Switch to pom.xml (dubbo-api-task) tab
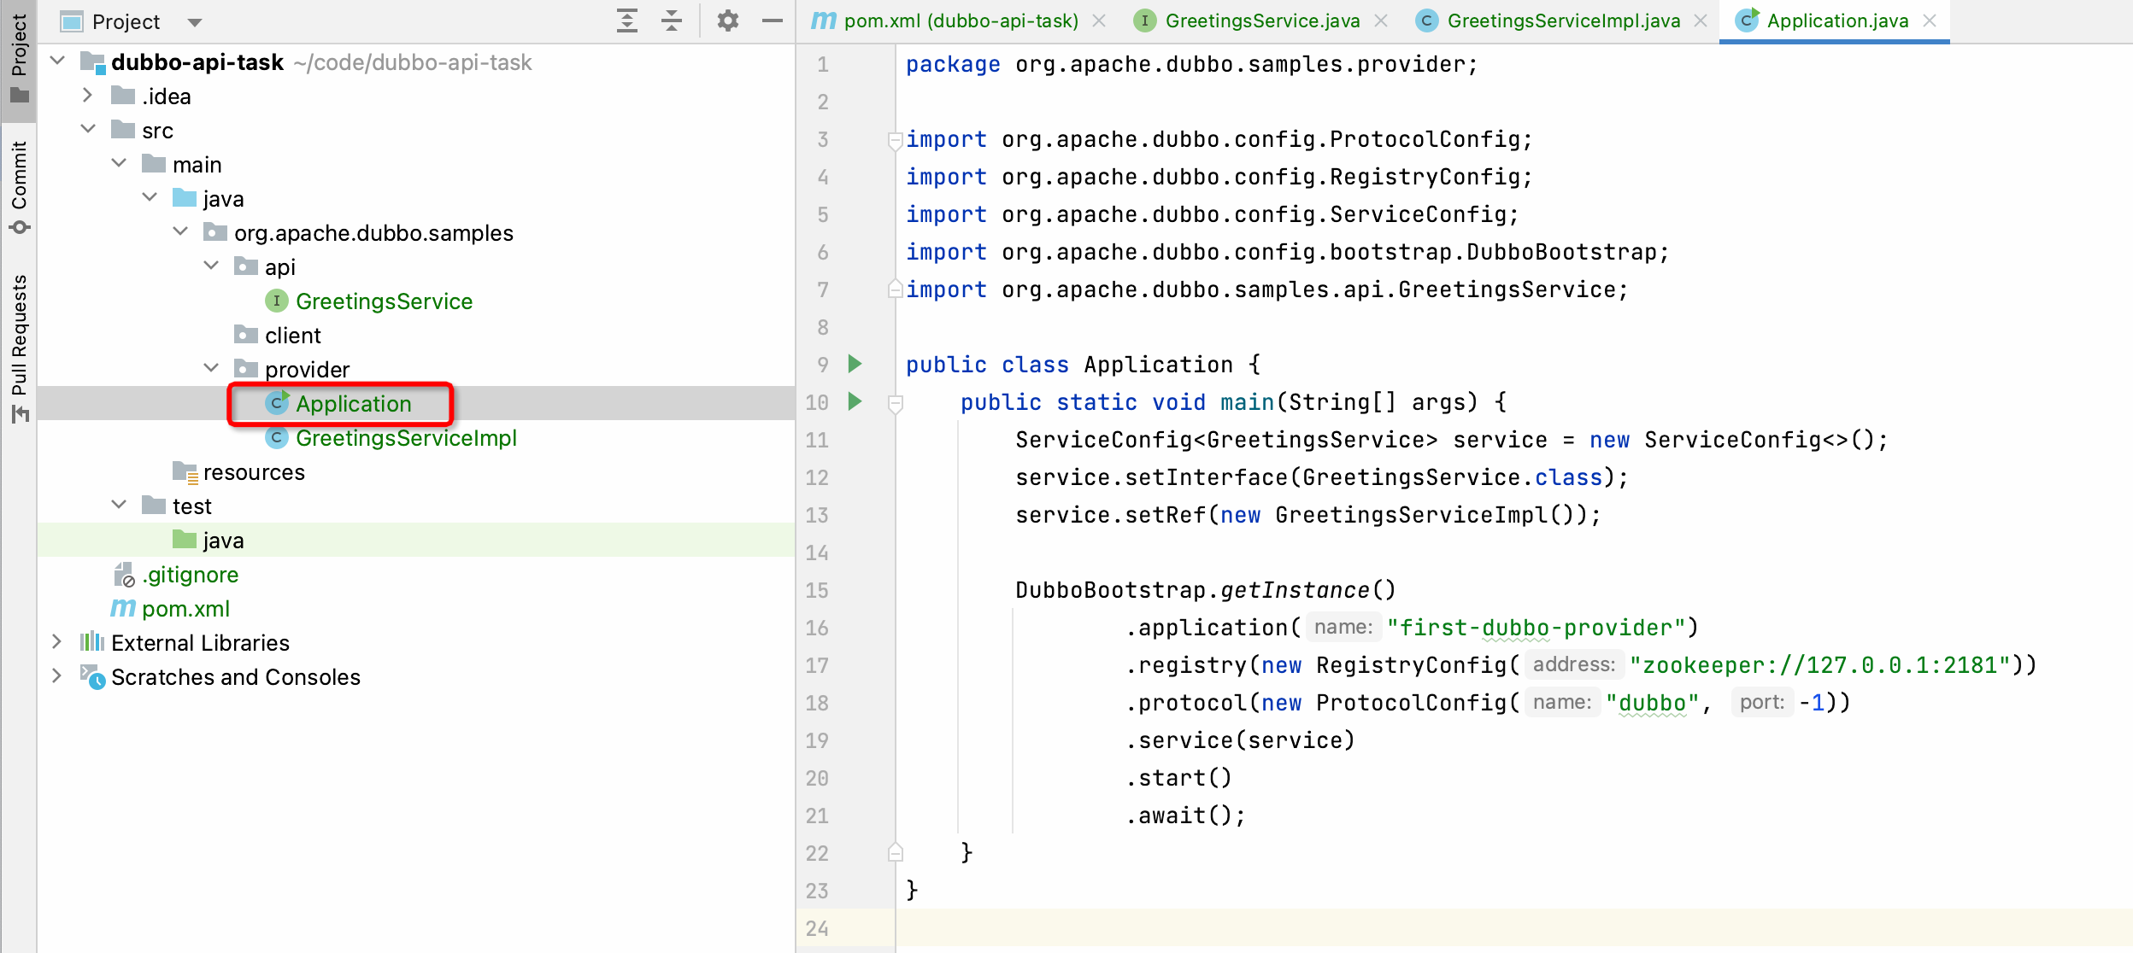Screen dimensions: 2133x953 coord(960,20)
